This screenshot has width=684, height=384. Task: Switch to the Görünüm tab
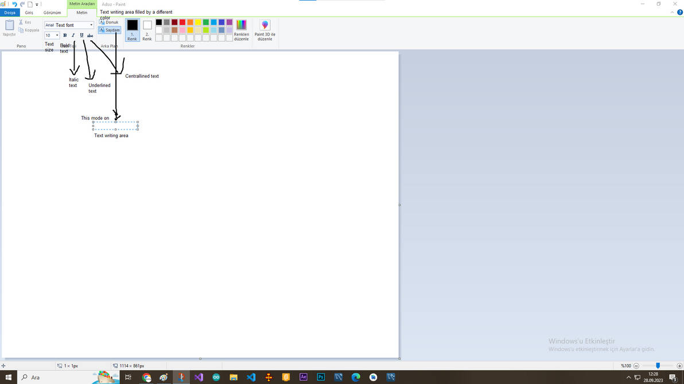tap(52, 12)
